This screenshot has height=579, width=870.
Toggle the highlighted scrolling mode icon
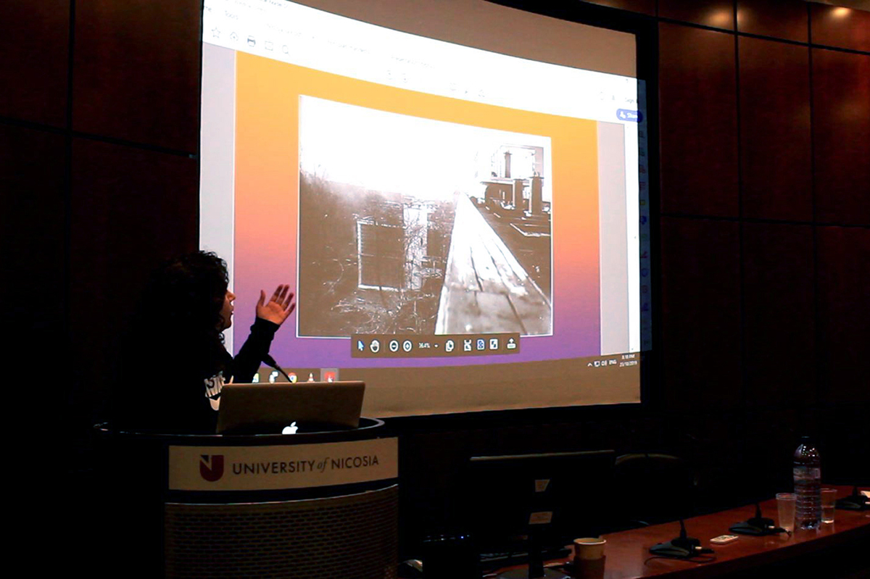pyautogui.click(x=480, y=345)
